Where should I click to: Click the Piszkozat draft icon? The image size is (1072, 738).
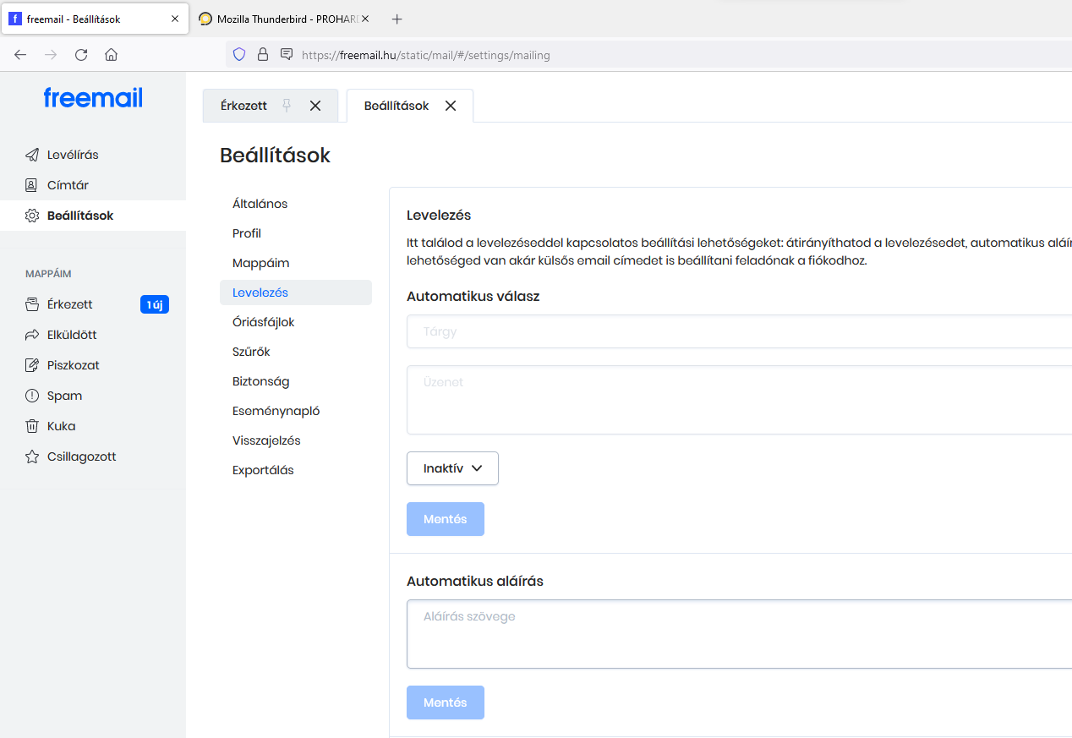click(32, 365)
